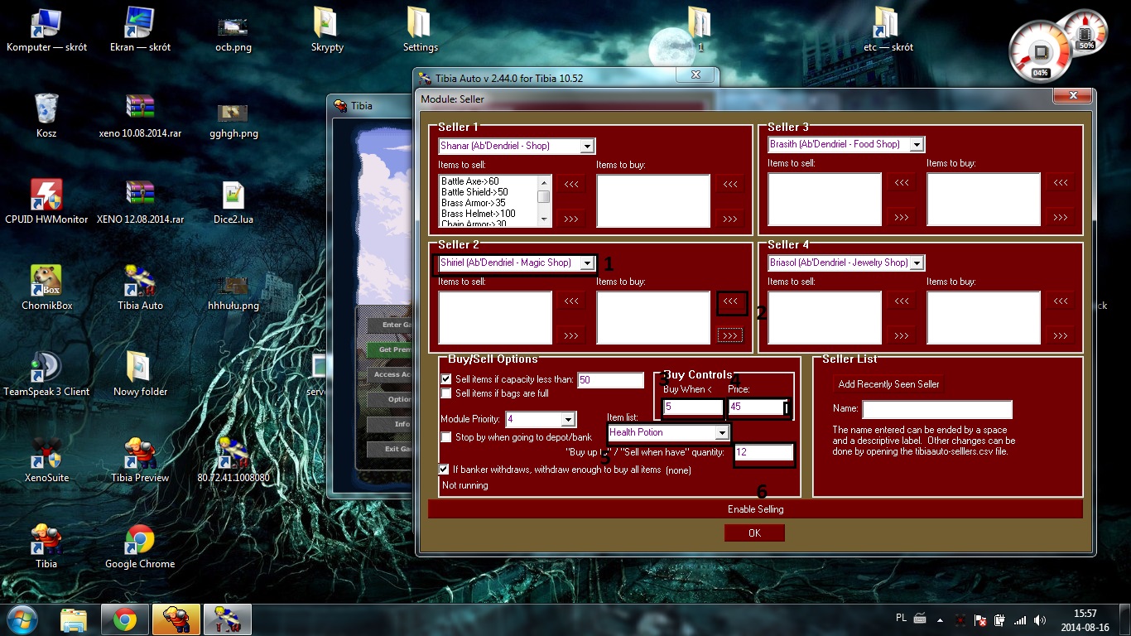Viewport: 1131px width, 636px height.
Task: Toggle 'Sell items if capacity less than' checkbox
Action: [446, 379]
